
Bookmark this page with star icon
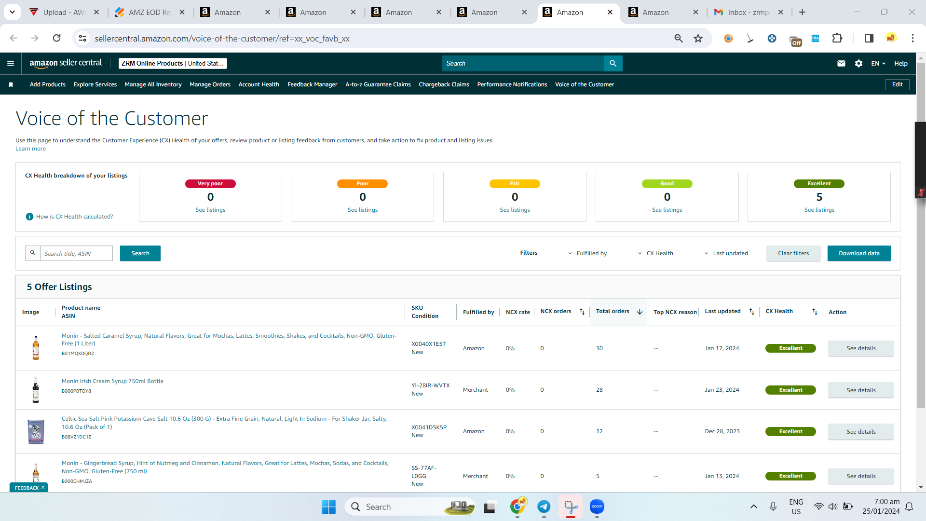tap(698, 38)
